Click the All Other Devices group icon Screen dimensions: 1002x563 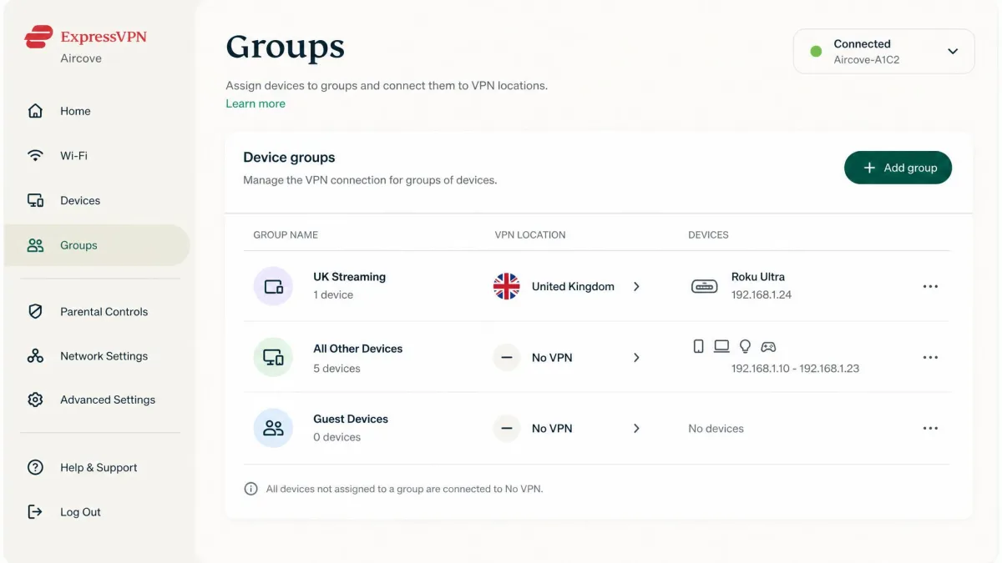click(273, 357)
